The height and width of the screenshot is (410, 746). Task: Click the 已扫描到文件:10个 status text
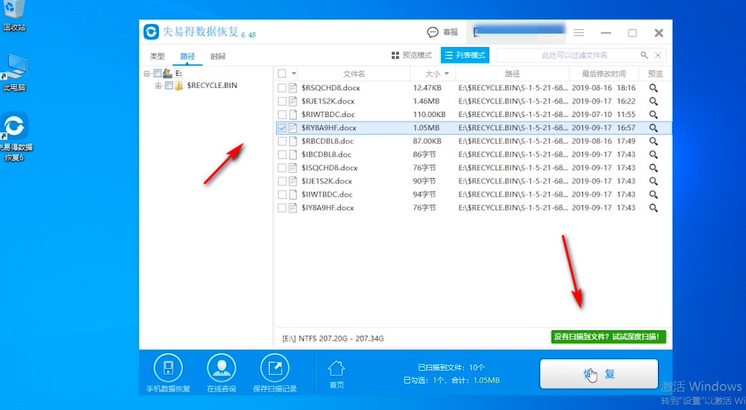(x=451, y=368)
